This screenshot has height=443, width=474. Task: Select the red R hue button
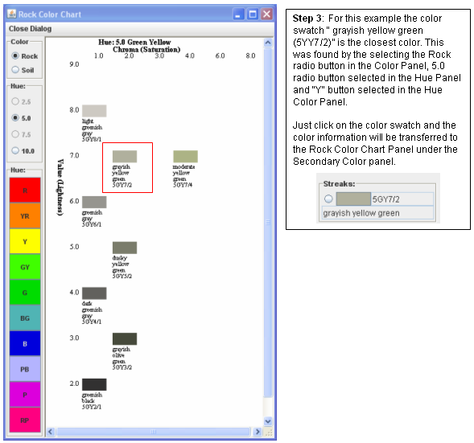tap(25, 190)
